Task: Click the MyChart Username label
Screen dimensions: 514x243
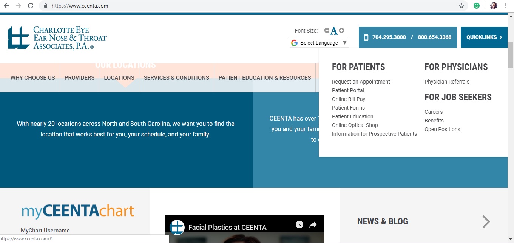Action: [x=45, y=231]
